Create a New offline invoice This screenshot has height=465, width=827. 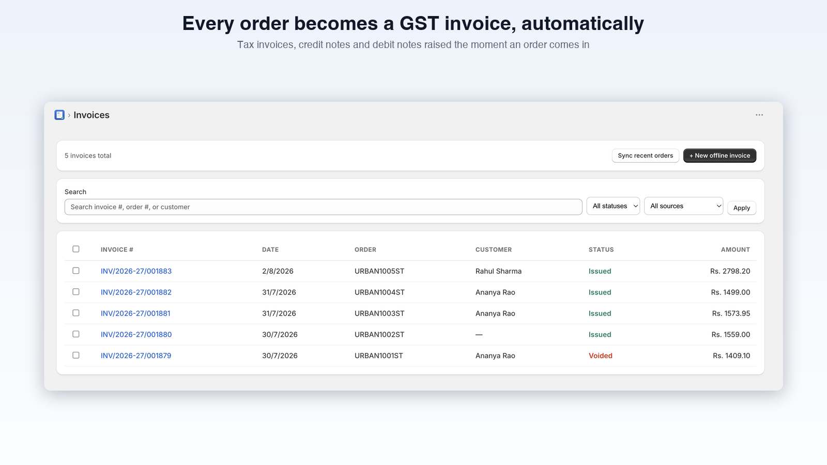coord(719,156)
